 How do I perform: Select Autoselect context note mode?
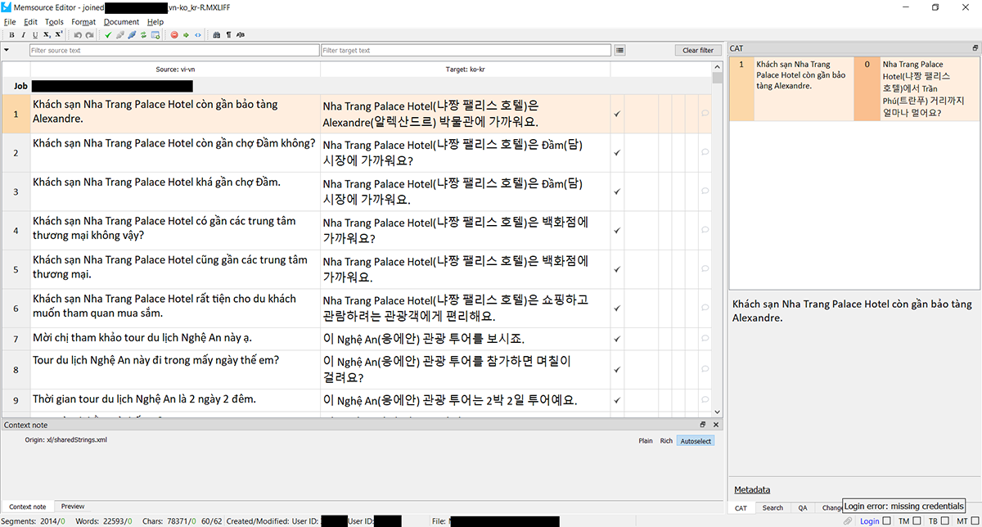696,441
